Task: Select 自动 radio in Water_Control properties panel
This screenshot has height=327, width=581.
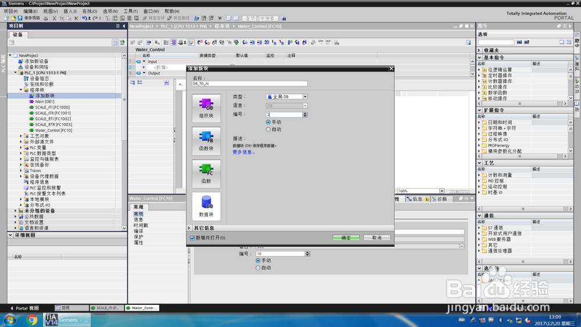Action: pos(258,268)
